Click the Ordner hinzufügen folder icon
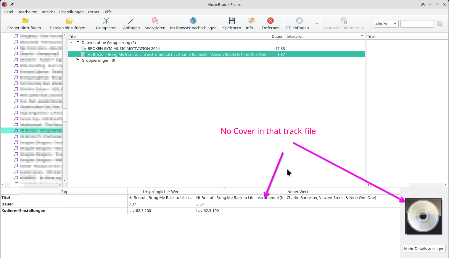 click(x=26, y=21)
